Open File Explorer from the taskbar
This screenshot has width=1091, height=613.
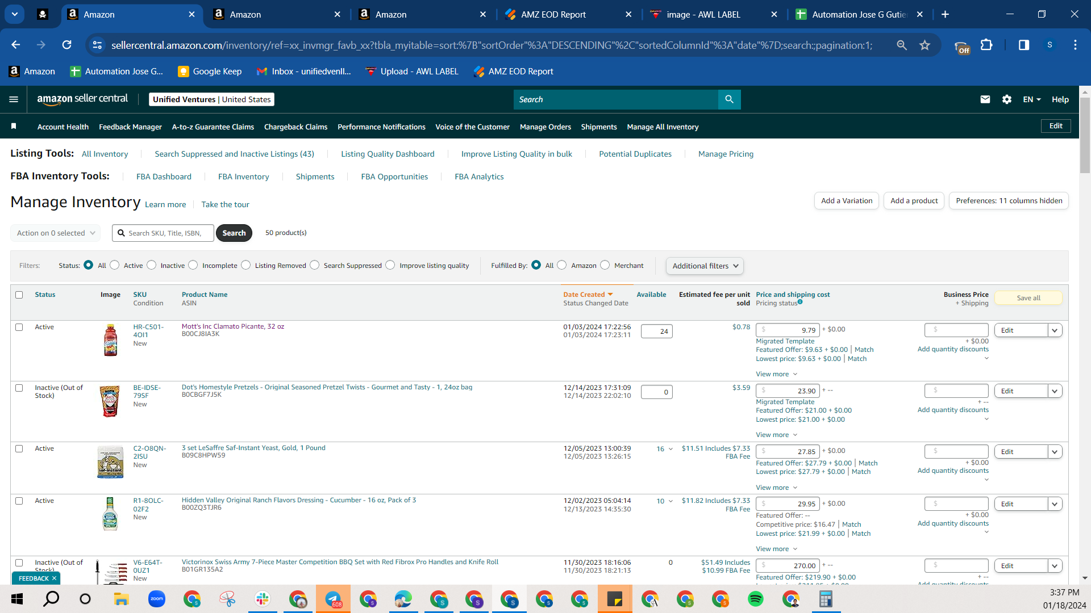pos(121,599)
